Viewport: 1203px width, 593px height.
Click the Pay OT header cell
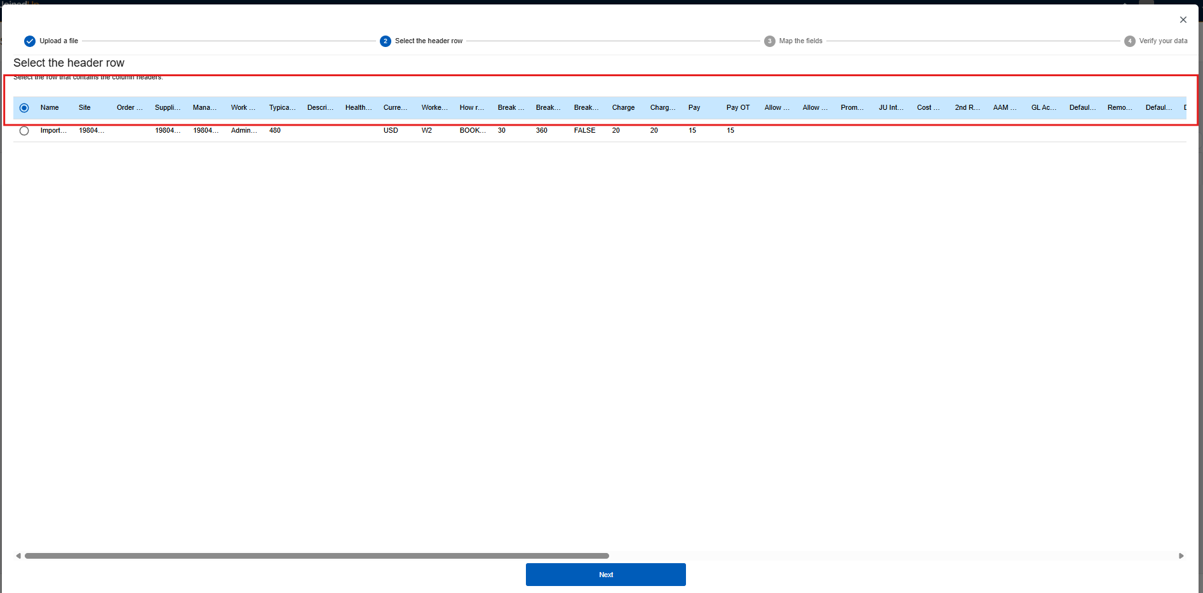[738, 108]
